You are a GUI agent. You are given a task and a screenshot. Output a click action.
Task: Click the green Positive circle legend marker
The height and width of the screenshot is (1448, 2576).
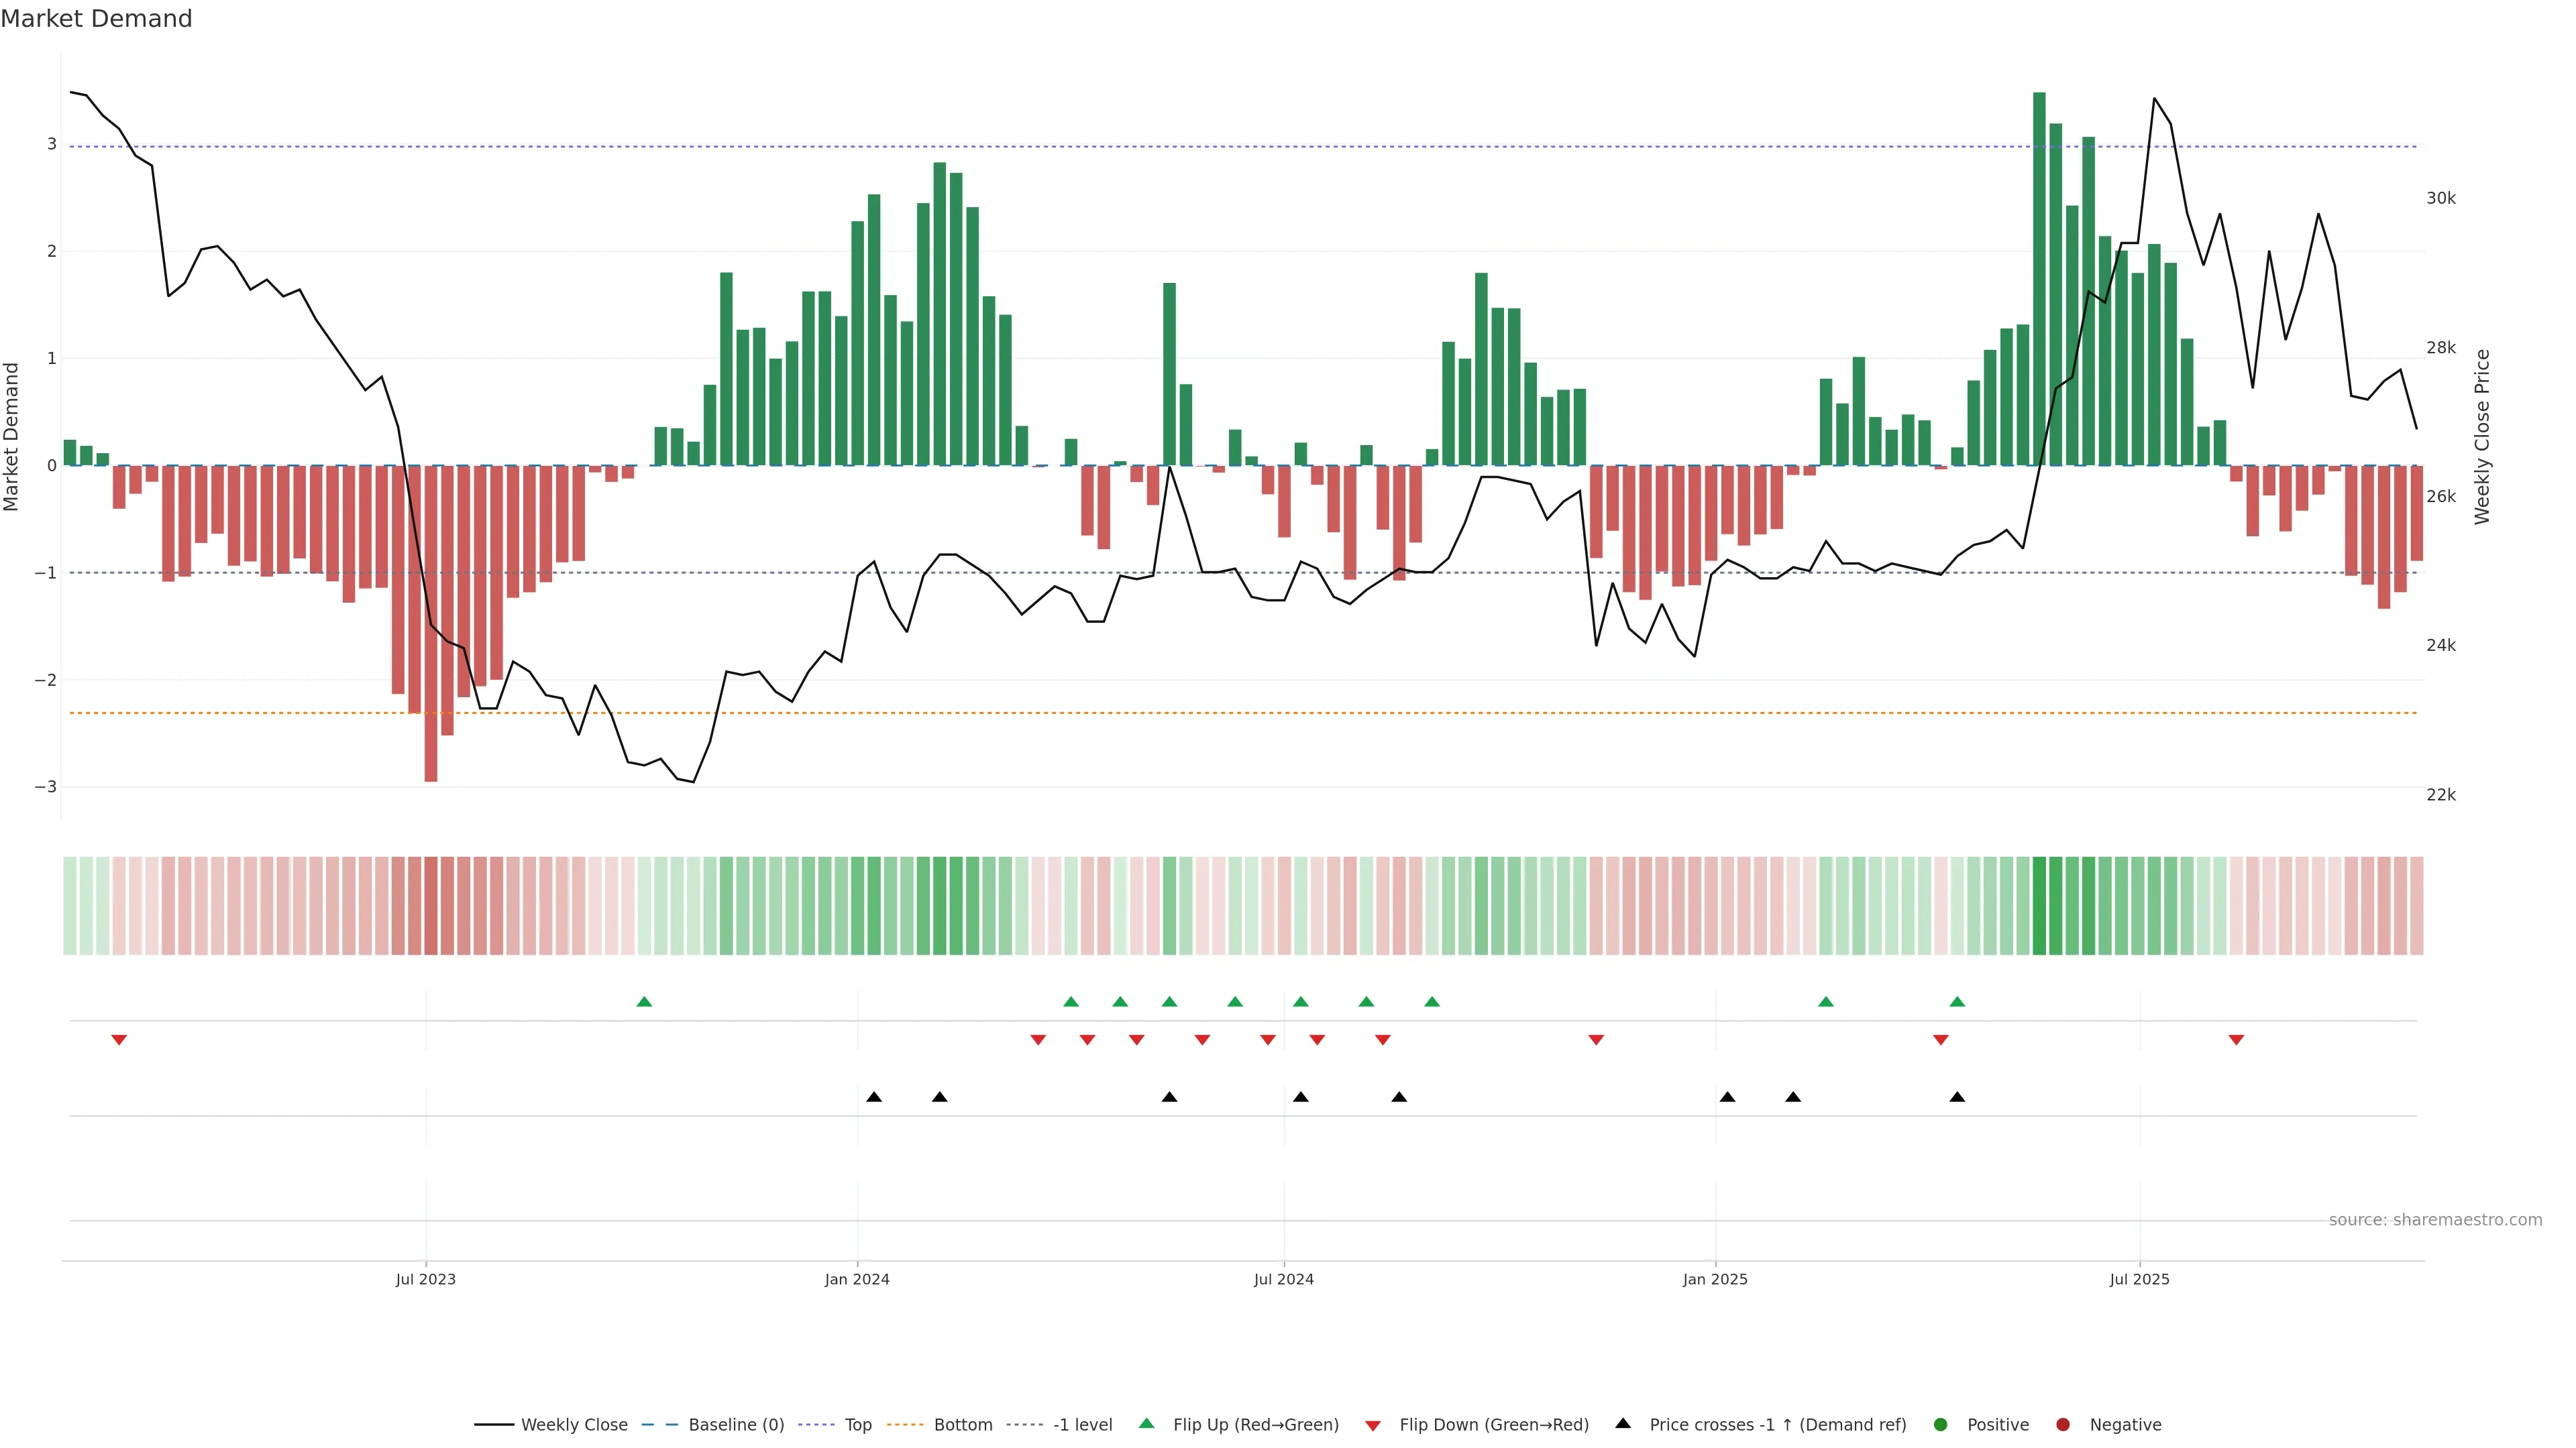pyautogui.click(x=1940, y=1424)
